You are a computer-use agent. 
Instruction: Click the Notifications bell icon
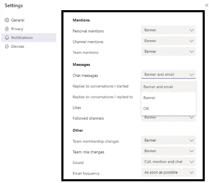(x=7, y=38)
